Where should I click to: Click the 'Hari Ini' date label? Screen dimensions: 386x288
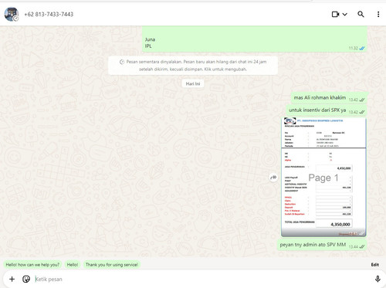pyautogui.click(x=193, y=83)
